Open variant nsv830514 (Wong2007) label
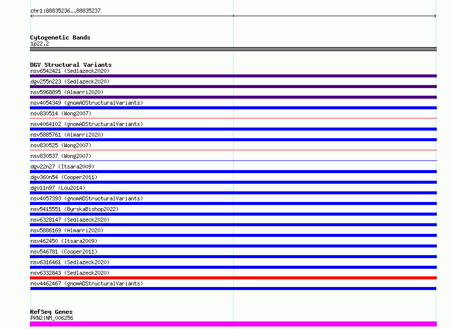451x329 pixels. [61, 113]
